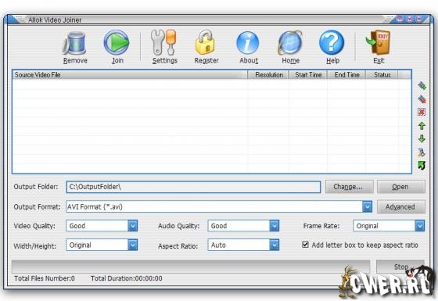Click the Exit door icon
438x301 pixels.
tap(379, 42)
